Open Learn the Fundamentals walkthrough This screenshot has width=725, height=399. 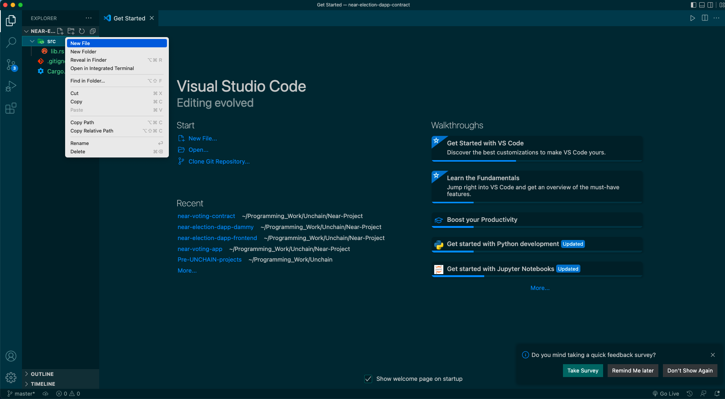coord(537,187)
